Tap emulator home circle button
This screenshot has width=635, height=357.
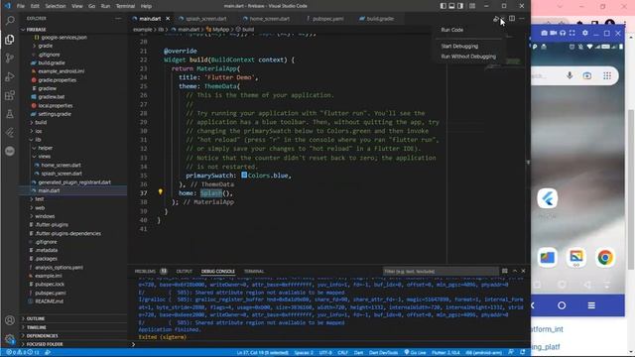point(562,305)
